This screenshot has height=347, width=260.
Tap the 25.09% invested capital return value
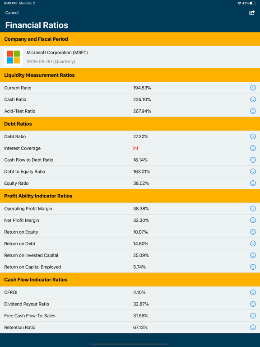click(141, 255)
